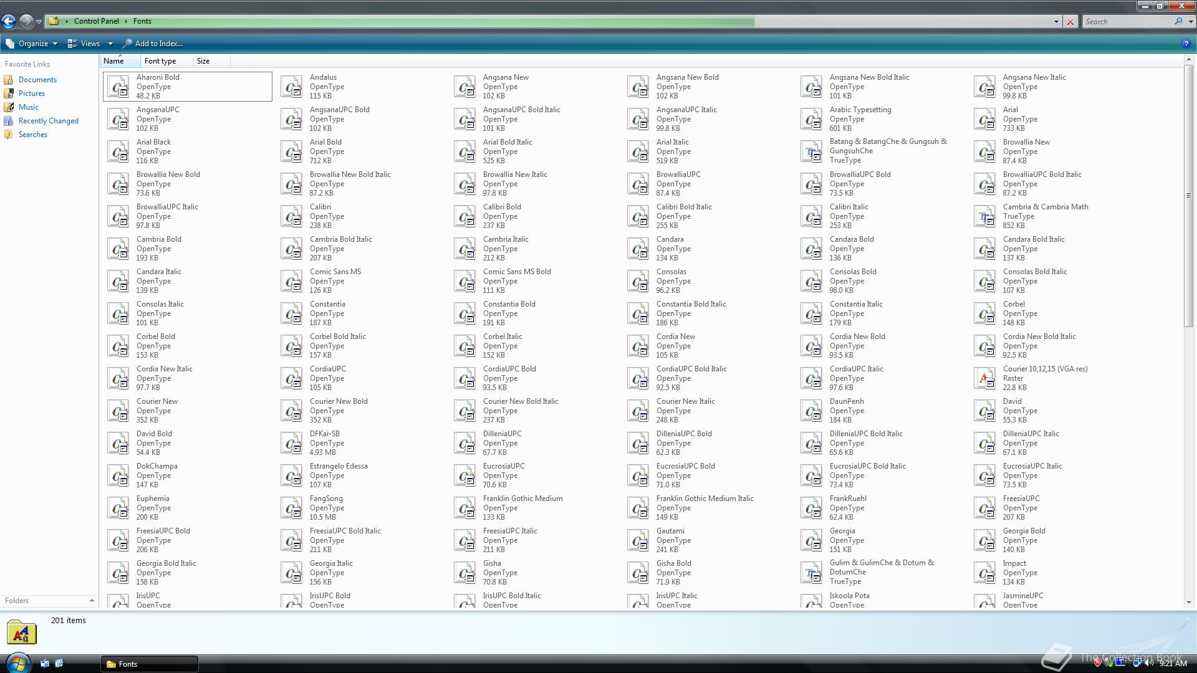The height and width of the screenshot is (673, 1197).
Task: Select the Corbel Bold Italic font name
Action: tap(338, 336)
